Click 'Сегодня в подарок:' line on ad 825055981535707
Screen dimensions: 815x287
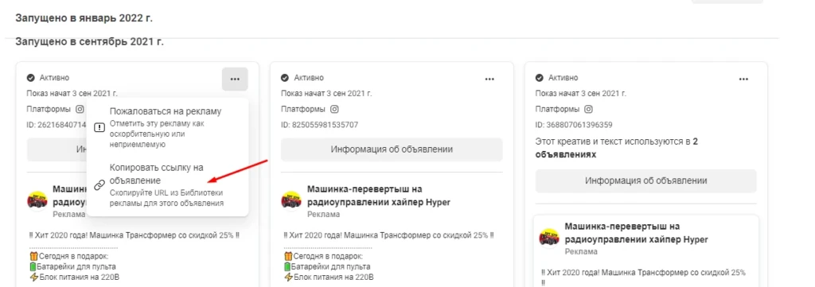pyautogui.click(x=323, y=257)
